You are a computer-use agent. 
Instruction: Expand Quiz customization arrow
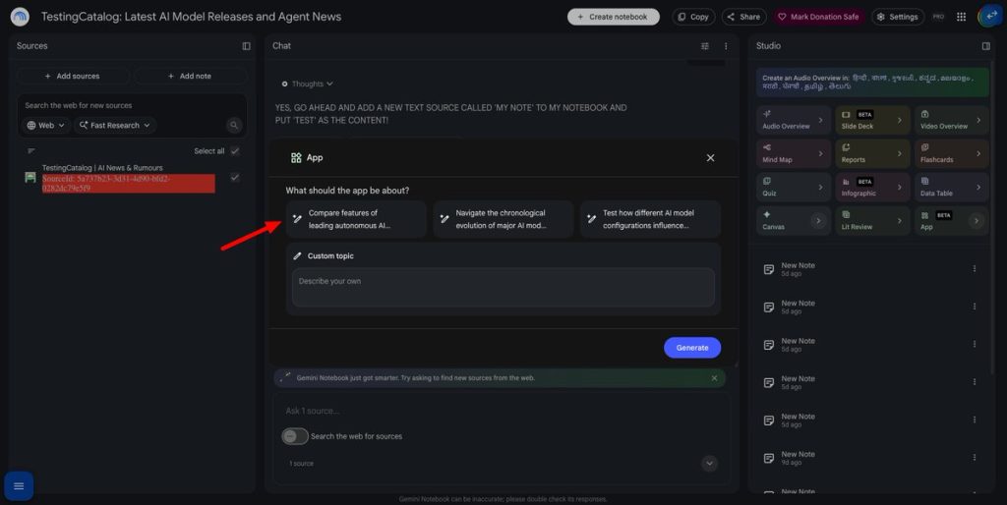(820, 187)
